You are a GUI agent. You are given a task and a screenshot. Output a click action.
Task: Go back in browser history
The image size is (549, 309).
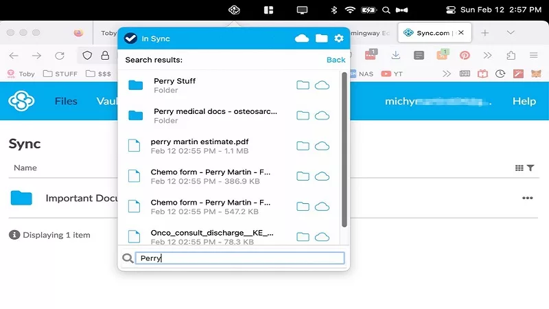(14, 56)
